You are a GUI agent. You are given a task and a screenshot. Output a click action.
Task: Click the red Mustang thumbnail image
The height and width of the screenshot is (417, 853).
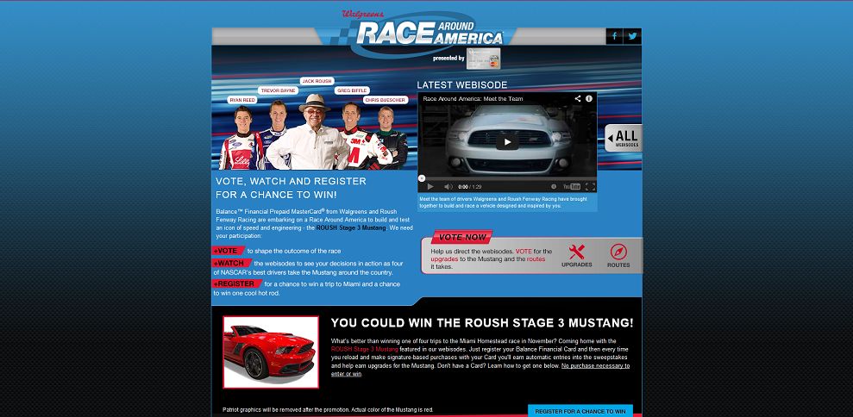(x=271, y=352)
